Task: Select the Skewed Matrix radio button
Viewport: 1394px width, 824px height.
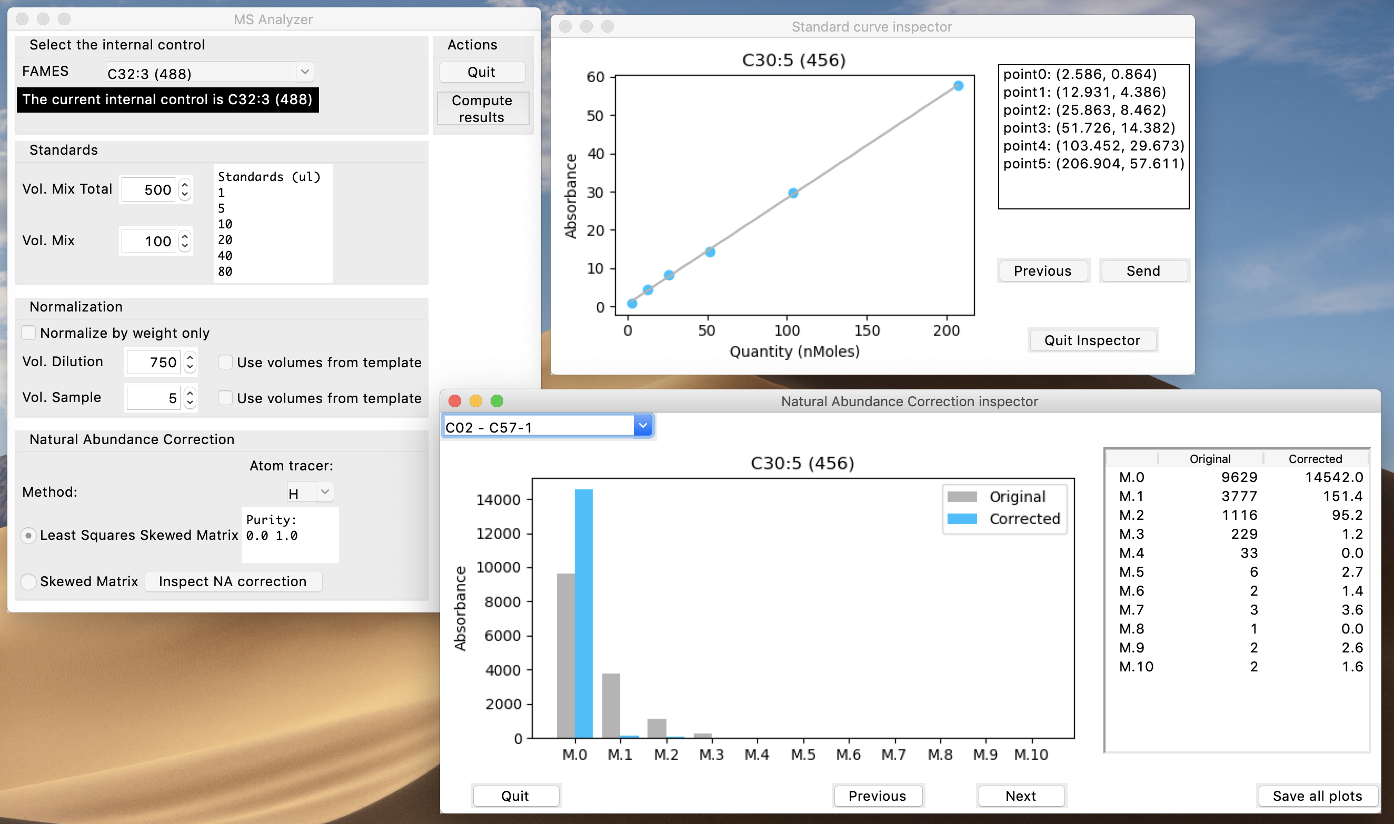Action: pyautogui.click(x=28, y=581)
